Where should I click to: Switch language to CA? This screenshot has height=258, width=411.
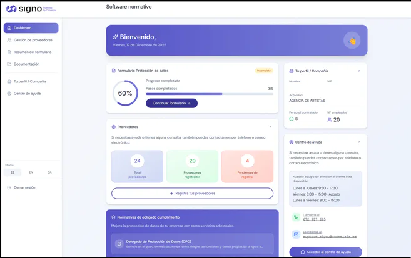49,172
